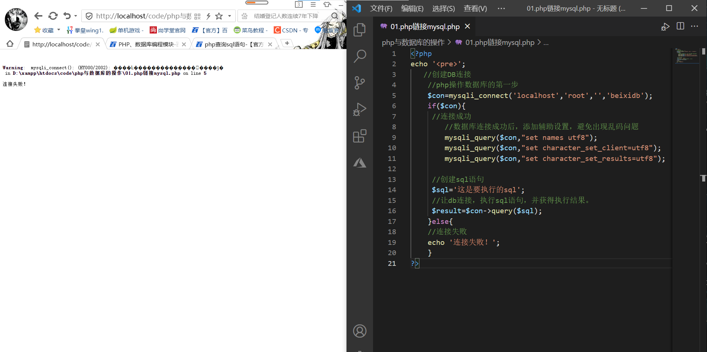Click the site security shield icon

click(89, 16)
